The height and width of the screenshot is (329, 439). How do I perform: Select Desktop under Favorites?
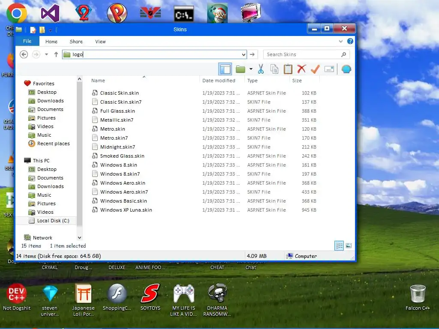(x=47, y=92)
